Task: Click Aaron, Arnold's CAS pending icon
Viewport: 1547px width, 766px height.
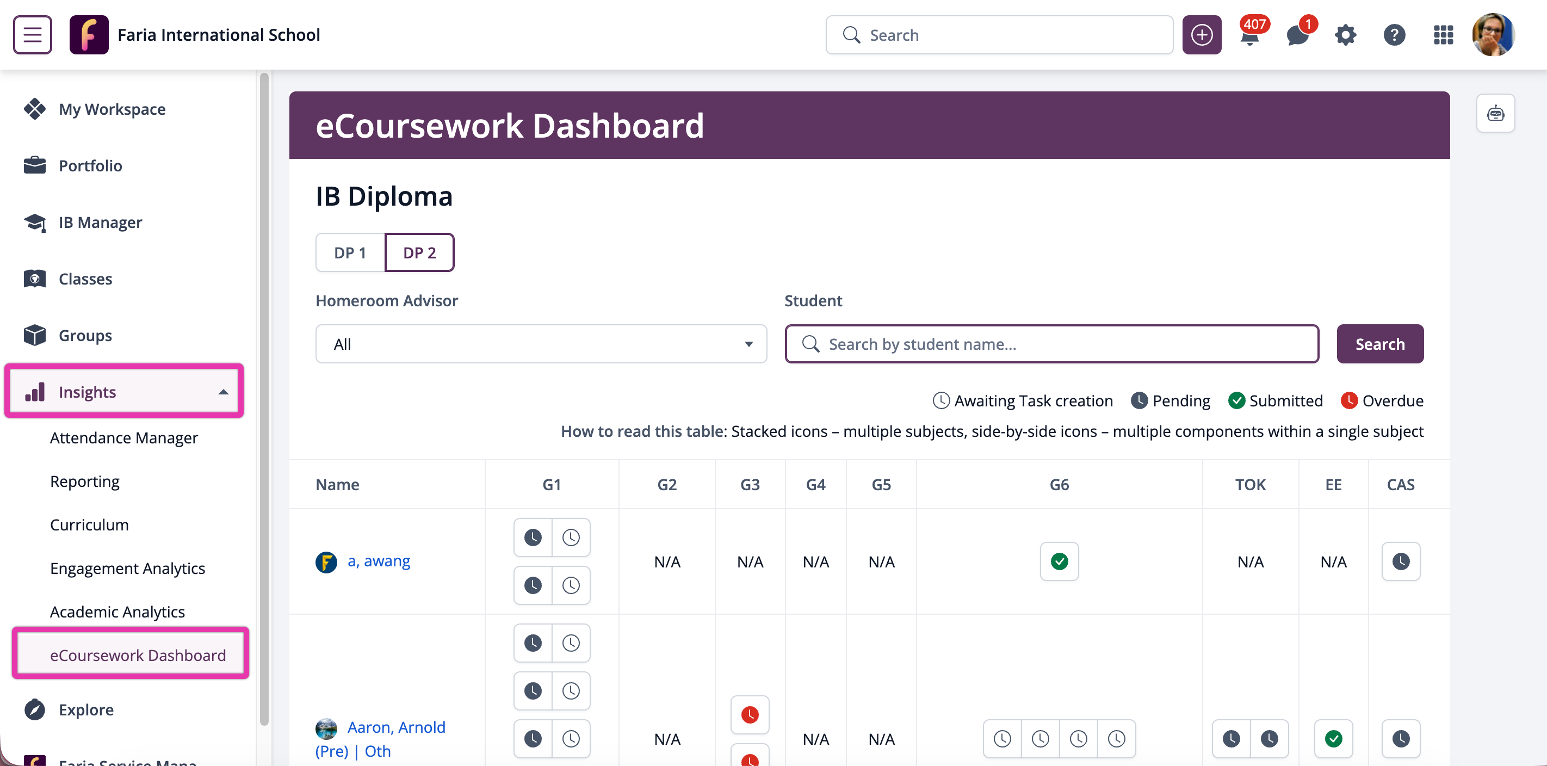Action: click(x=1401, y=738)
